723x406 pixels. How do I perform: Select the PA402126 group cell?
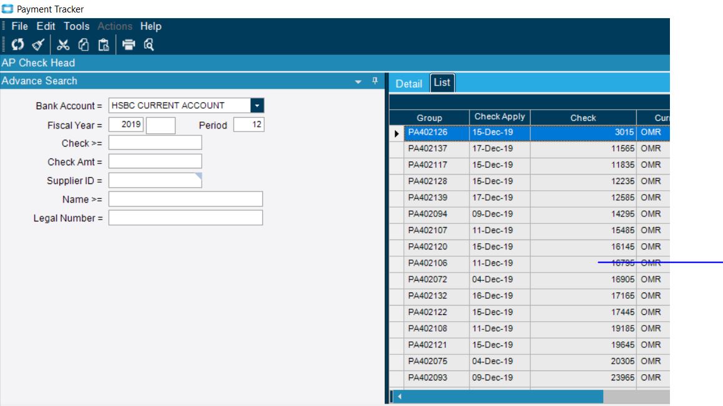click(436, 132)
